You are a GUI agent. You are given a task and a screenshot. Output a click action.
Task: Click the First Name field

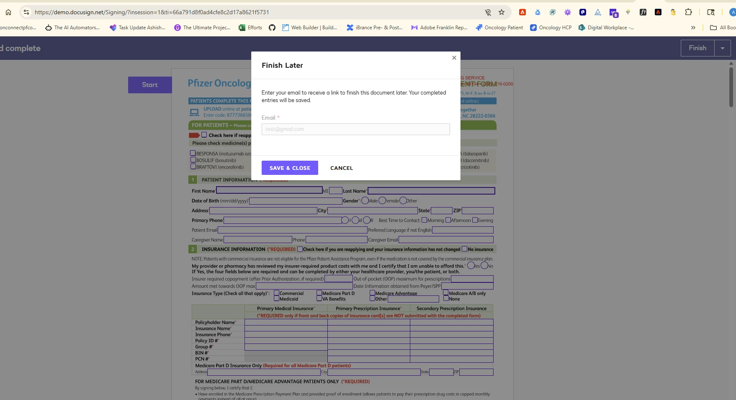click(269, 190)
